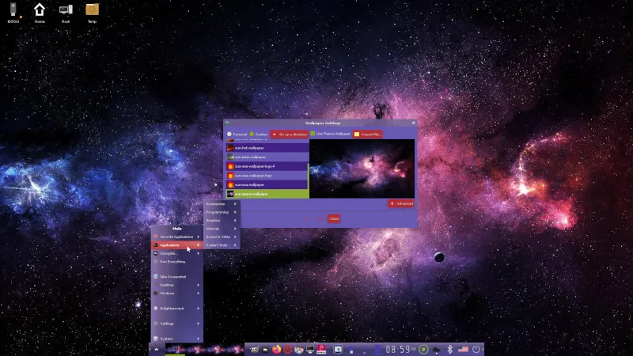
Task: Click the wallpaper preview image
Action: pyautogui.click(x=362, y=169)
